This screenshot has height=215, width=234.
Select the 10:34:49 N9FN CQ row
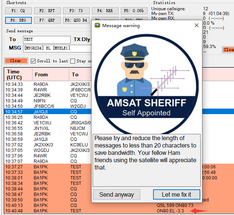coord(48,101)
